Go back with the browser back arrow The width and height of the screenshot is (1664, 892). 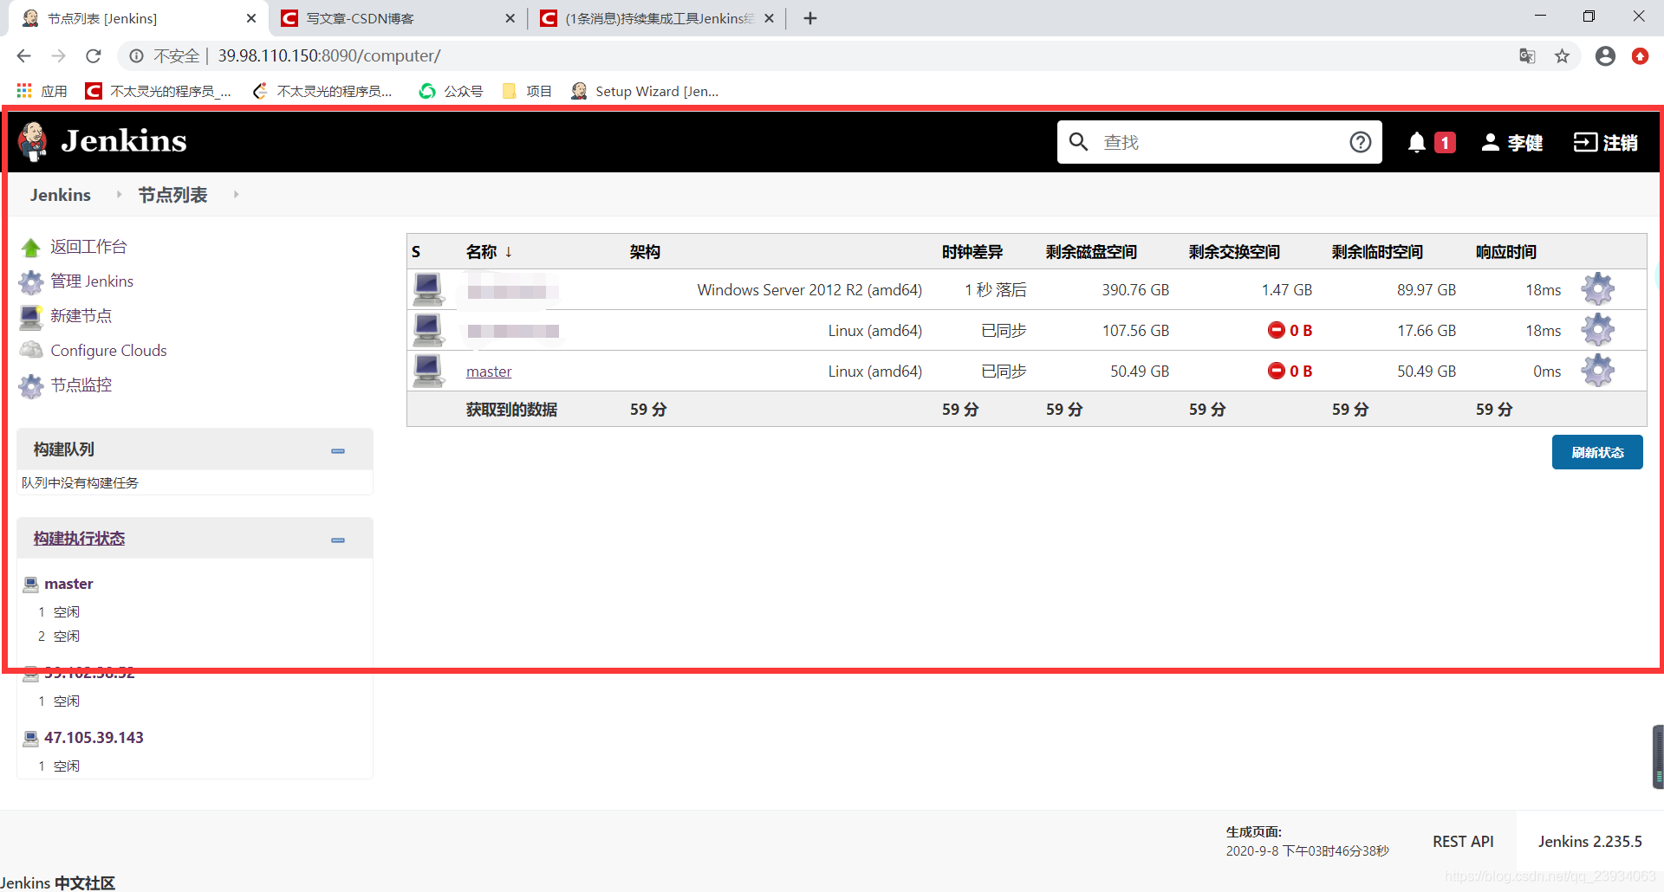(x=23, y=56)
